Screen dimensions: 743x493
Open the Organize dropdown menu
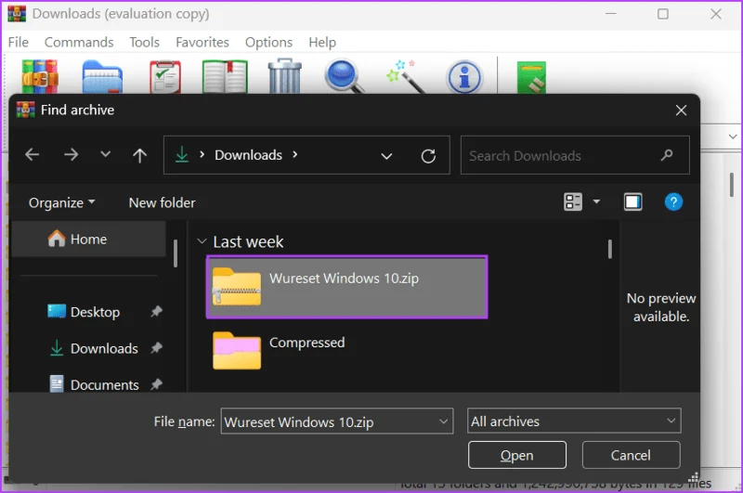pyautogui.click(x=61, y=202)
